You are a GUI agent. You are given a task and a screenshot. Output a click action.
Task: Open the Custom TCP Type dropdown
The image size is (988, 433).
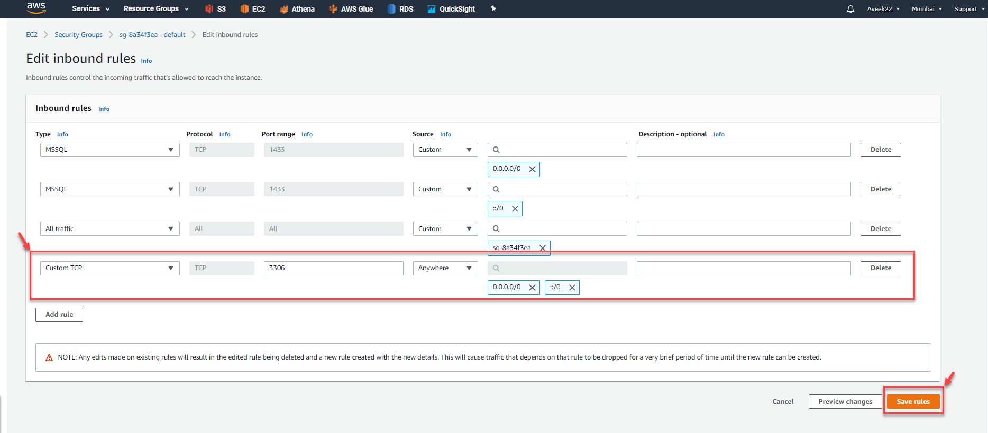[110, 268]
